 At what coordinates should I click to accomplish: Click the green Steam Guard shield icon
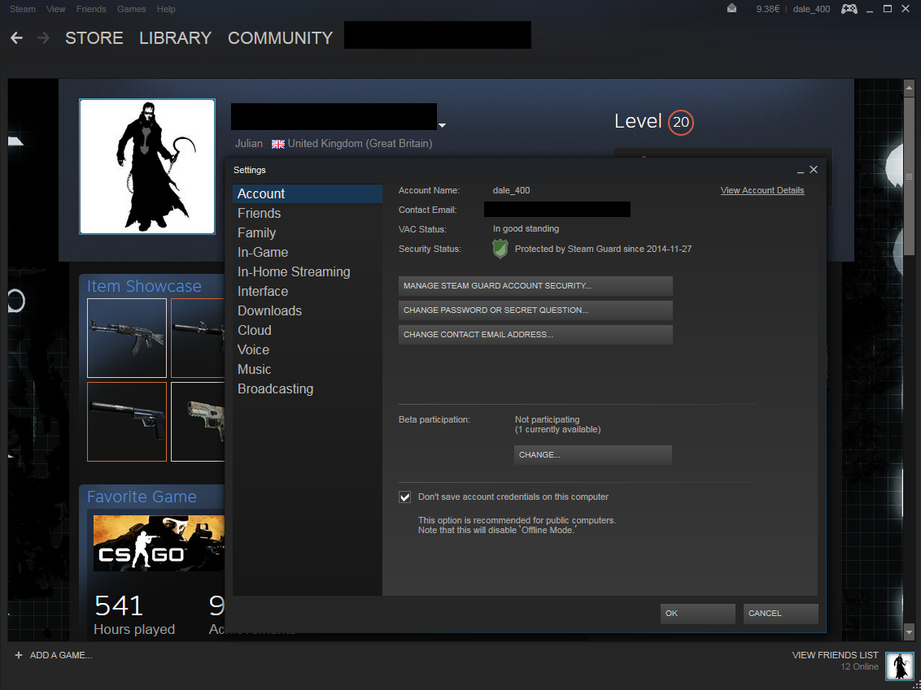[x=500, y=249]
